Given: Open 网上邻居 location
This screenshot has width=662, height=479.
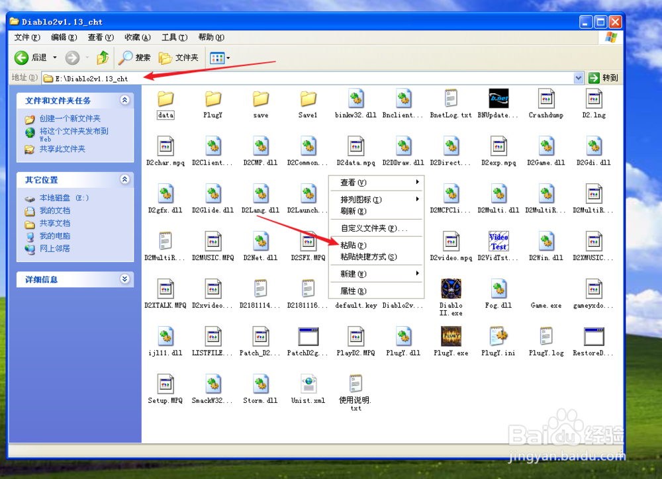Looking at the screenshot, I should pyautogui.click(x=54, y=249).
